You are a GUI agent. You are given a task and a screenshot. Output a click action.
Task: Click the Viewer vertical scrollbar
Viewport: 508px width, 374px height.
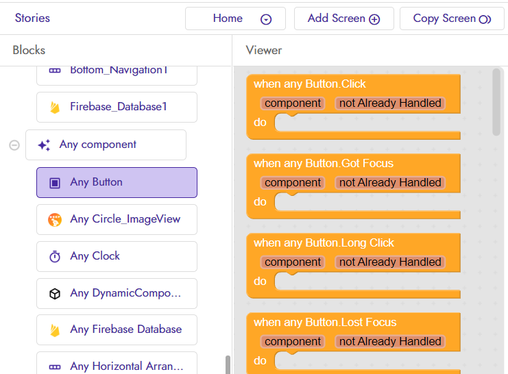(x=496, y=102)
